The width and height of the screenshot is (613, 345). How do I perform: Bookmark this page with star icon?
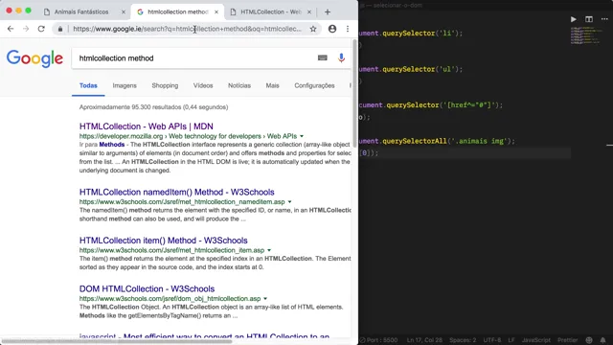(313, 29)
